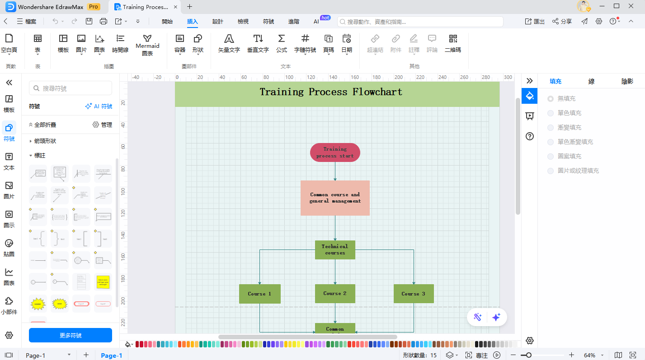Click the AI symbols (AI 符號) link
This screenshot has height=360, width=645.
pos(99,106)
